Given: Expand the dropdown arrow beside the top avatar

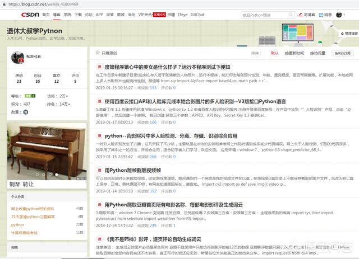Looking at the screenshot, I should [344, 15].
